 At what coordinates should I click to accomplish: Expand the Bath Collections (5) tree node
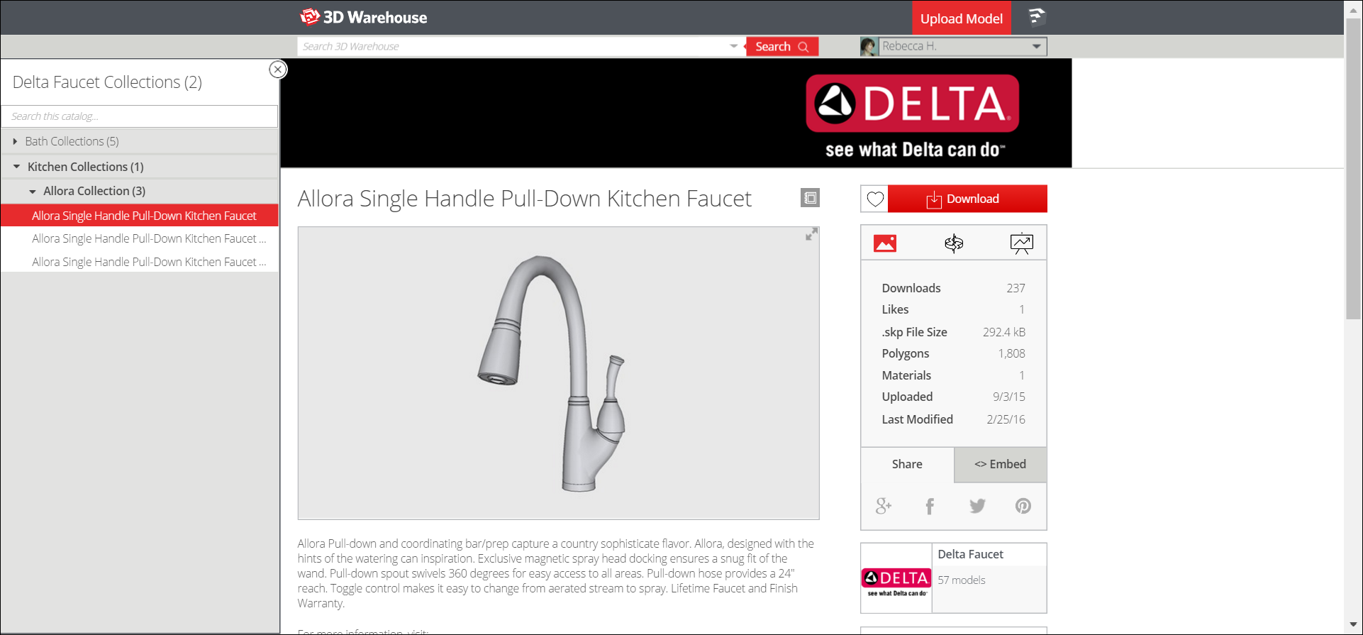pyautogui.click(x=15, y=141)
